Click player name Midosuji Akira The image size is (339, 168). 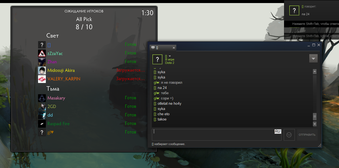[x=61, y=70]
